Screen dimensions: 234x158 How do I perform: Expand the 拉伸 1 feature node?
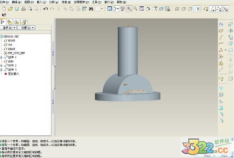click(x=1, y=57)
